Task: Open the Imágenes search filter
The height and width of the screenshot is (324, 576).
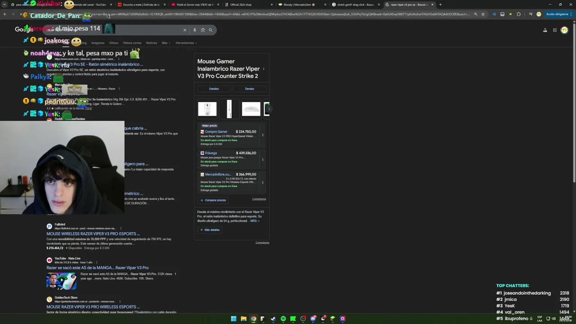Action: pyautogui.click(x=98, y=43)
